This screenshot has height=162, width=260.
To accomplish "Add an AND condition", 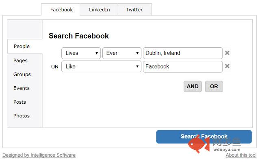I will click(x=193, y=86).
